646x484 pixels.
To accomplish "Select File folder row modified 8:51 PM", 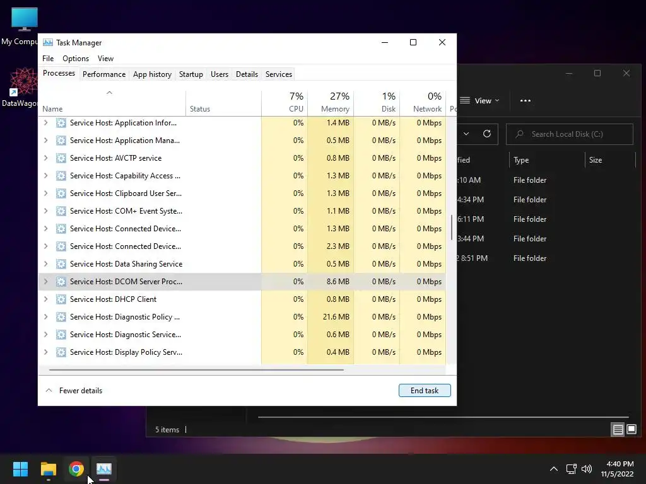I will tap(546, 258).
